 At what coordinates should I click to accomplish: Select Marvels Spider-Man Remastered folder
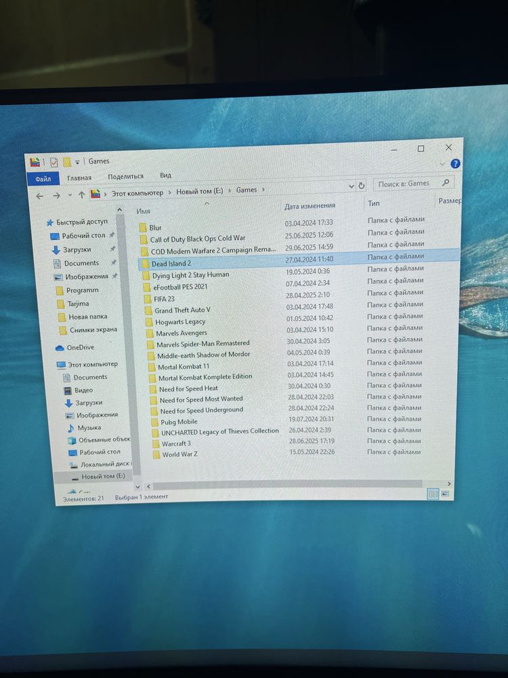pos(198,344)
